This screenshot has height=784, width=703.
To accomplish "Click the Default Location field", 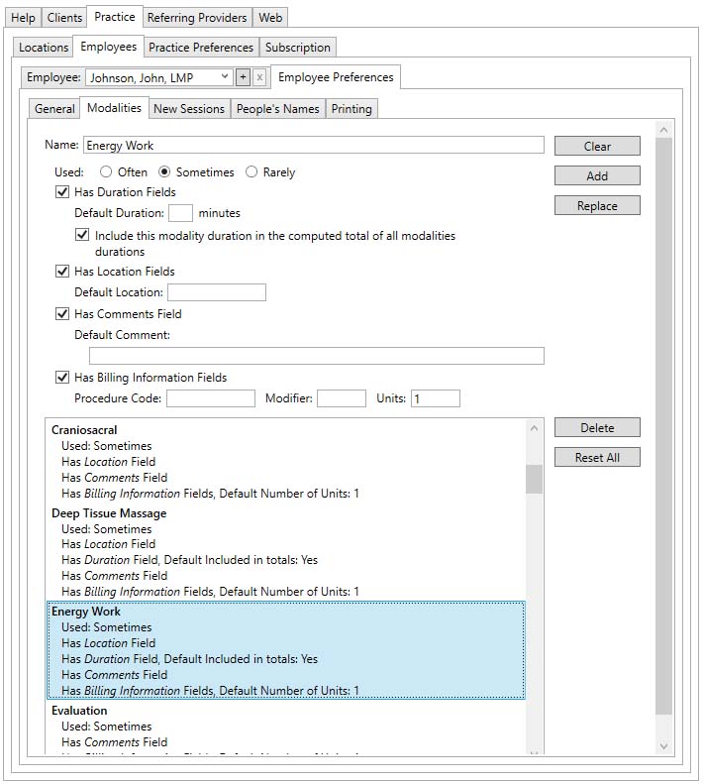I will click(x=217, y=292).
